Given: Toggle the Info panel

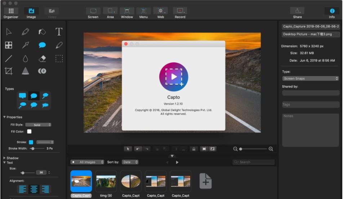Looking at the screenshot, I should (x=332, y=13).
